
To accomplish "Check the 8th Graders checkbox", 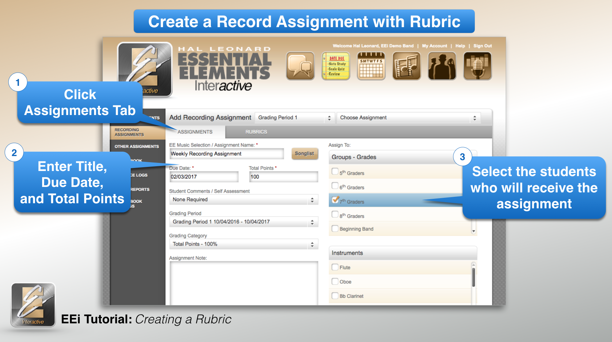I will point(335,214).
